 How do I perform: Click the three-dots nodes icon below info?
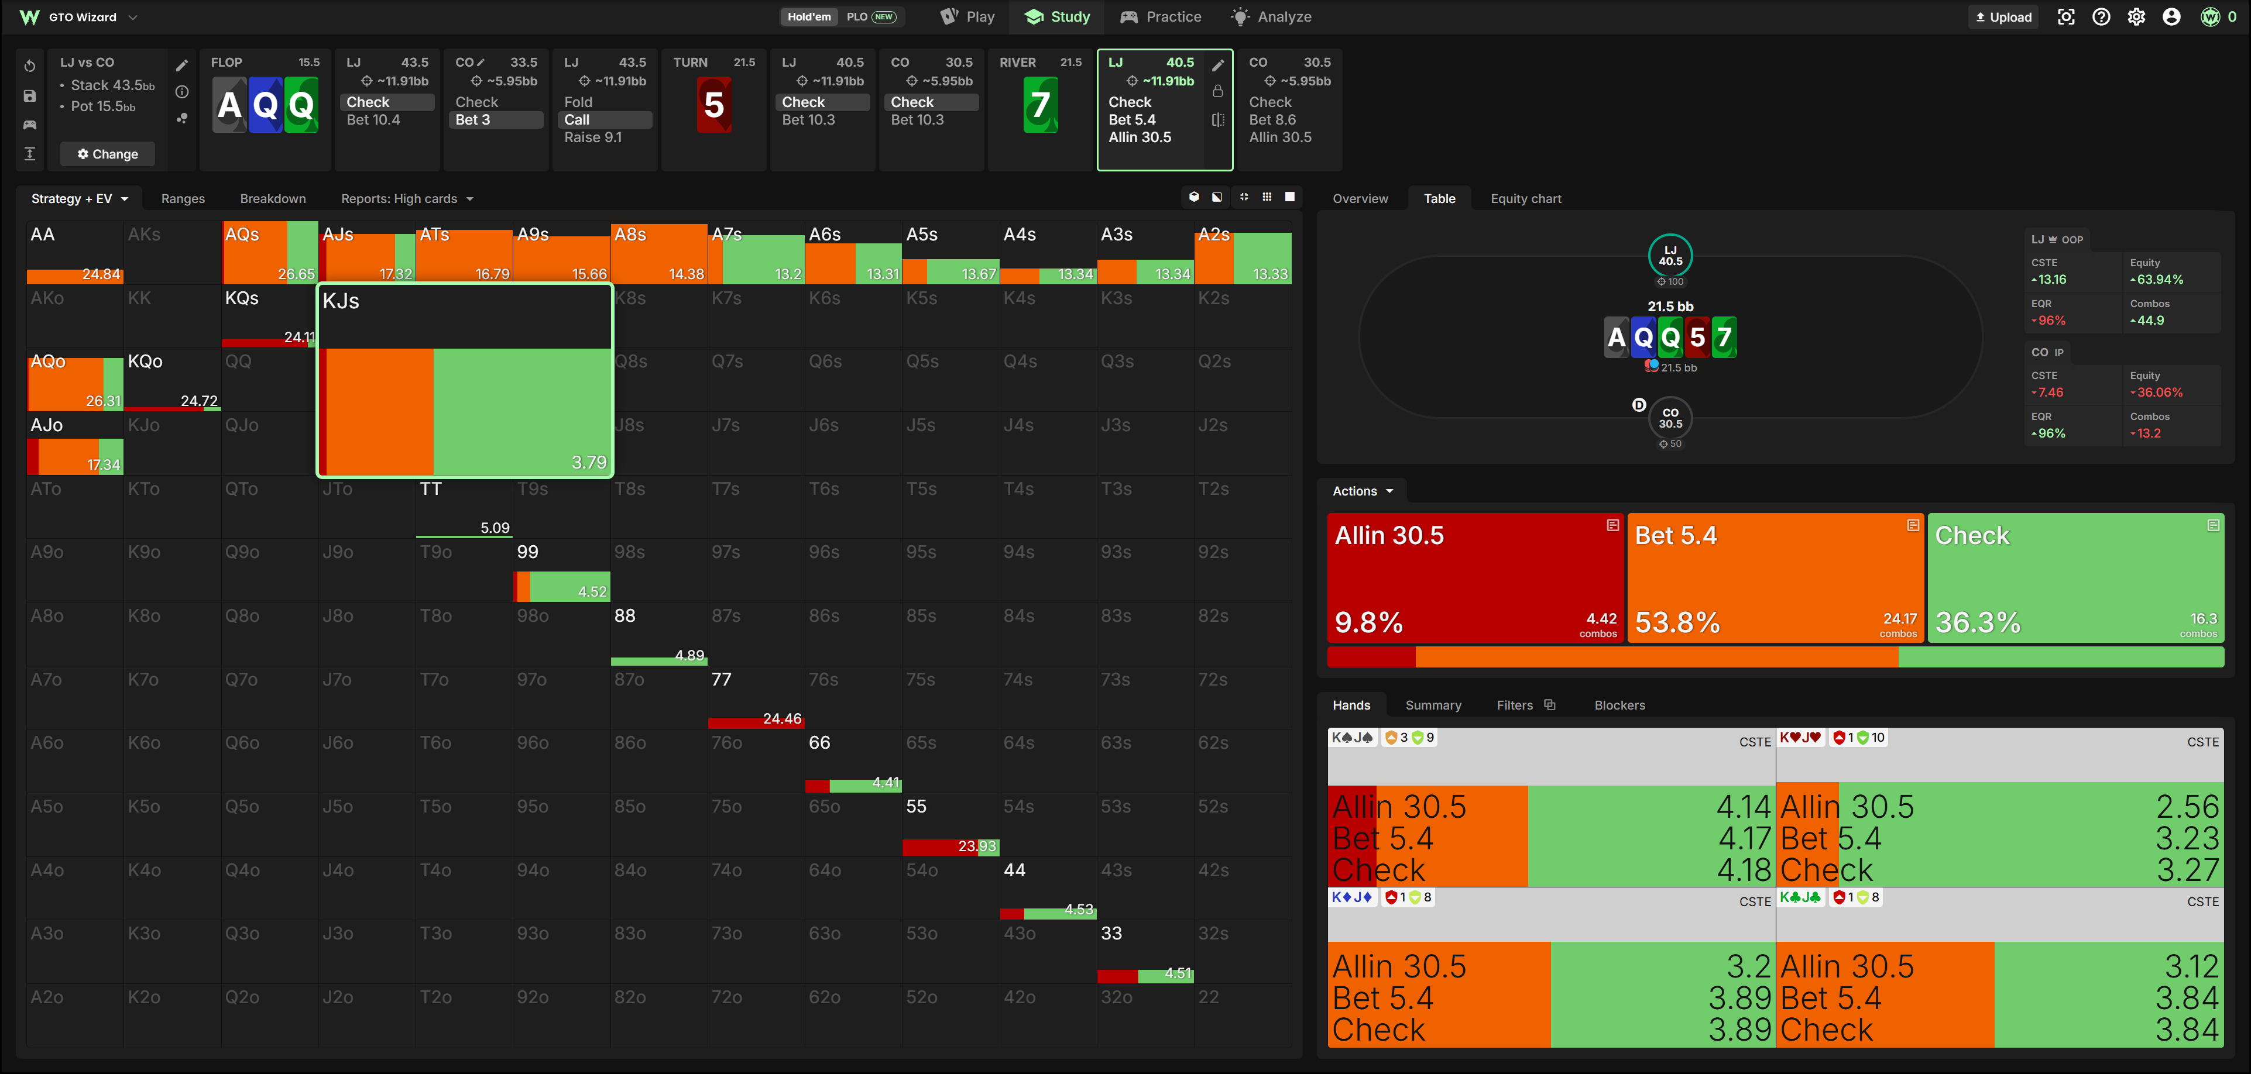pos(182,118)
